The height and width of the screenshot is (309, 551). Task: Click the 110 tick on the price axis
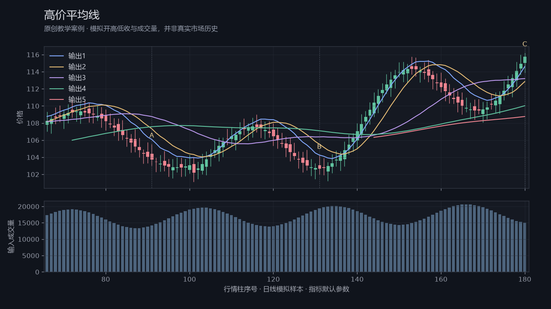33,106
